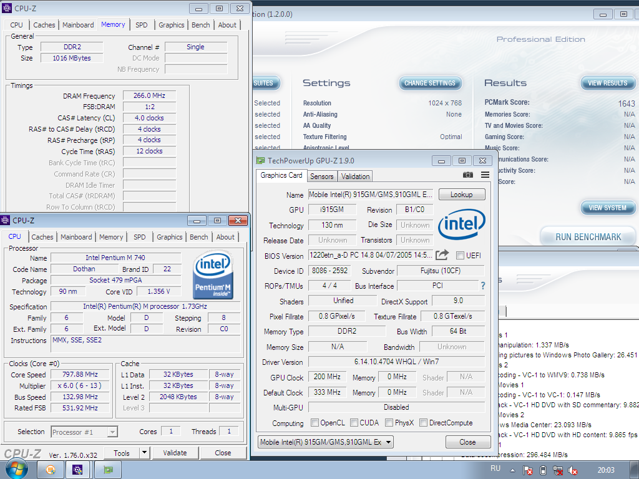Click CHANGE SETTINGS in PCMark
The width and height of the screenshot is (639, 479).
[x=430, y=83]
